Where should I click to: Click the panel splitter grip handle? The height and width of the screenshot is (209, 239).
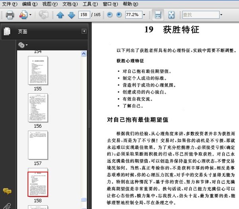(89, 119)
